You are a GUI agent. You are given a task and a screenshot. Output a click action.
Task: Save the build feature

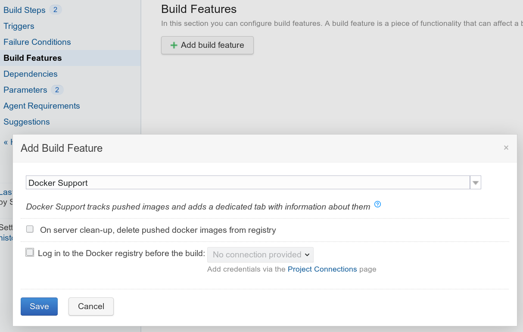[39, 307]
